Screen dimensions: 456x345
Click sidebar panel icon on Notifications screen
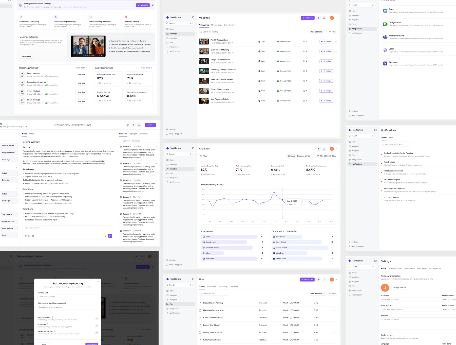click(x=375, y=130)
